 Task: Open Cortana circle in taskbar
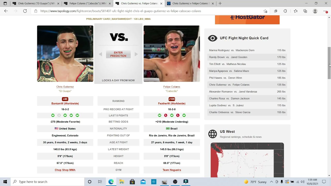pyautogui.click(x=89, y=182)
